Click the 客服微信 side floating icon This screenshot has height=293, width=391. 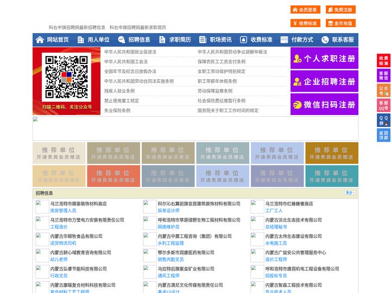pyautogui.click(x=383, y=75)
